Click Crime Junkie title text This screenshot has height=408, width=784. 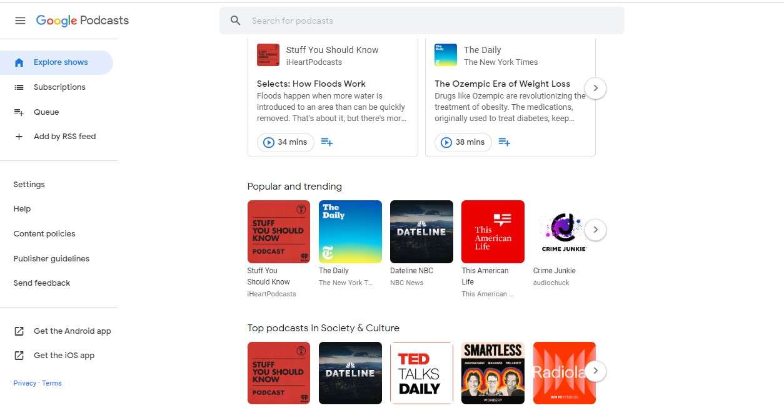[x=554, y=271]
